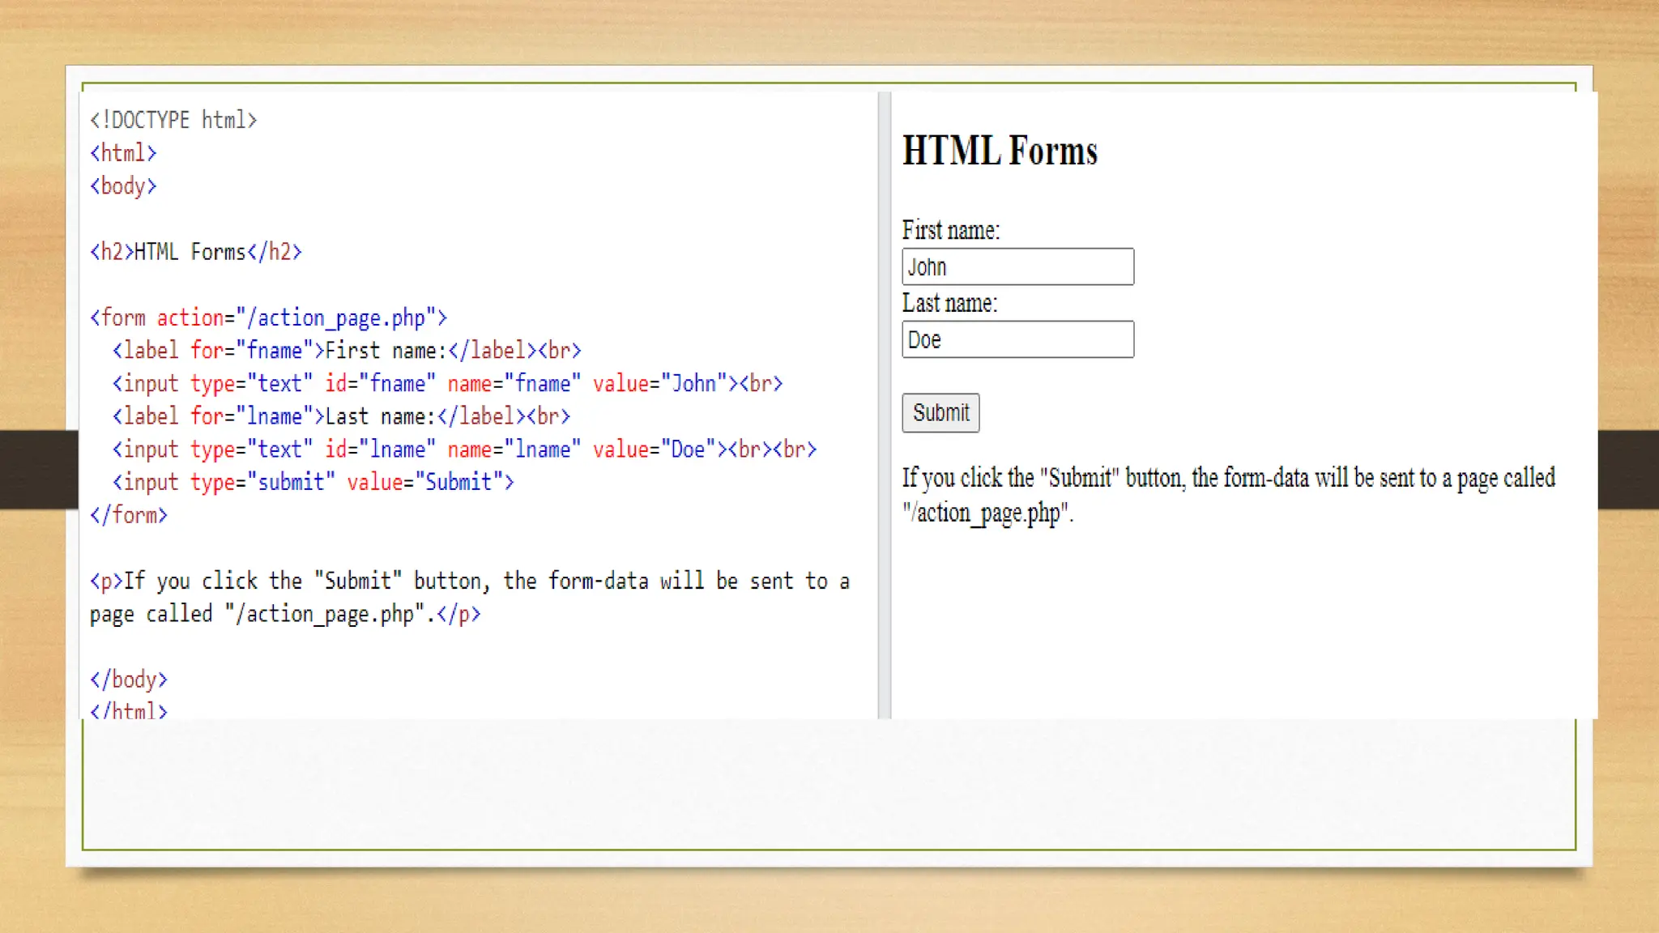
Task: Click the input type="submit" code line
Action: pos(313,482)
